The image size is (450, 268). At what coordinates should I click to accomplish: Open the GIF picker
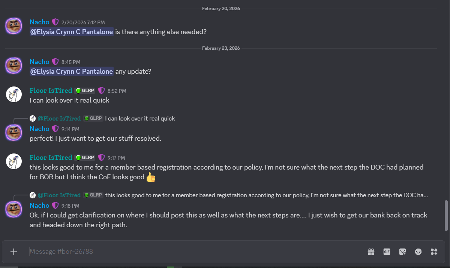click(x=387, y=252)
